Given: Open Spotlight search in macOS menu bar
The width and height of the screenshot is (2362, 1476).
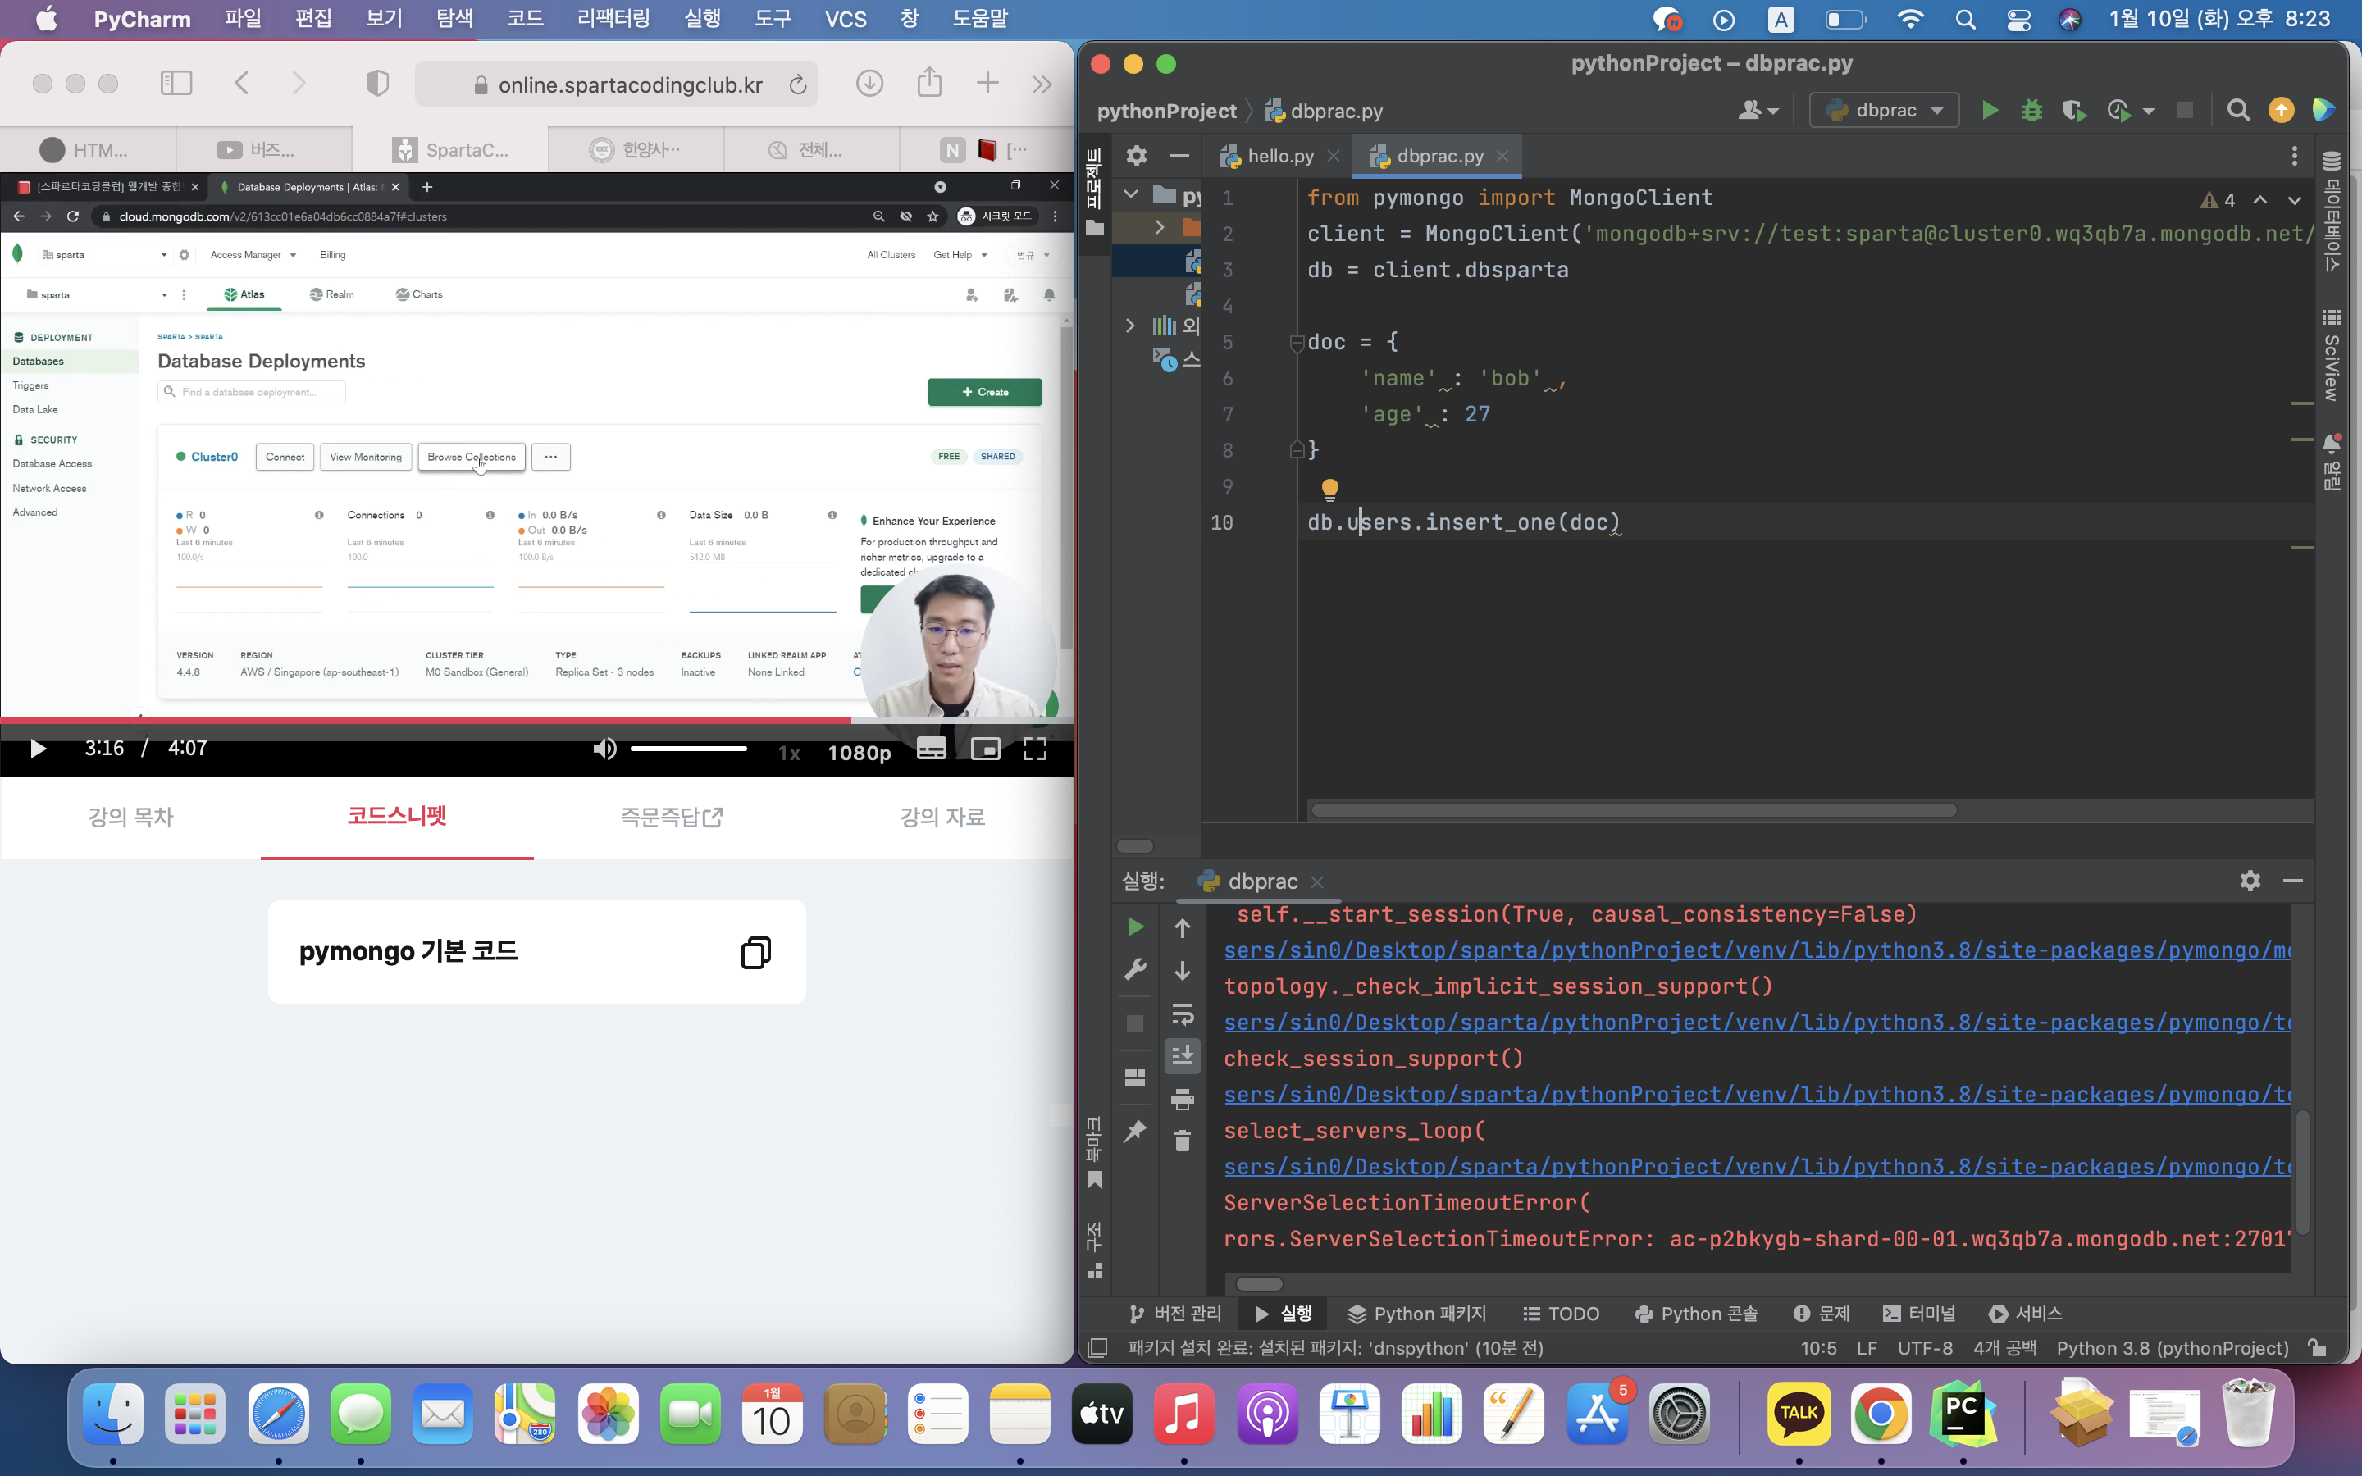Looking at the screenshot, I should tap(1965, 20).
